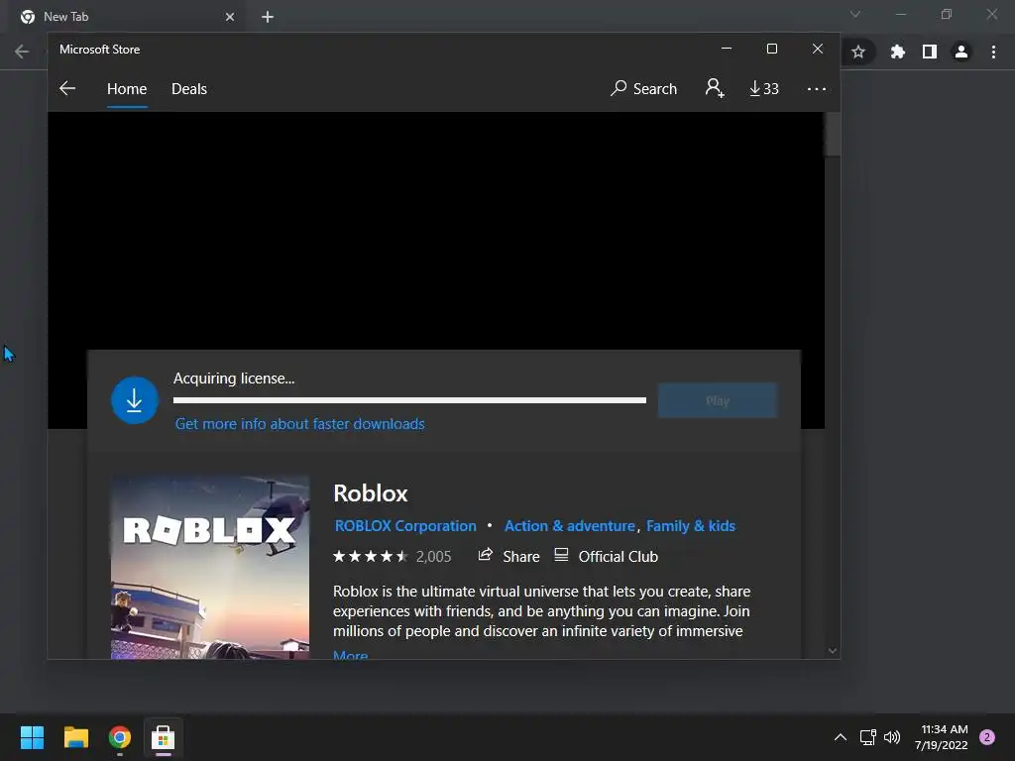Show hidden system tray icons
1015x761 pixels.
click(841, 737)
